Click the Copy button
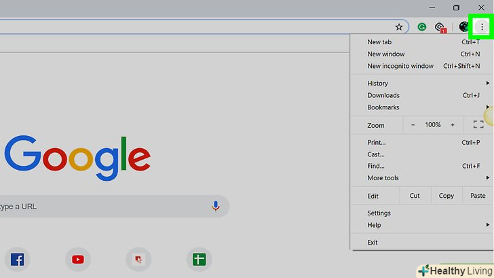The width and height of the screenshot is (494, 278). [x=446, y=196]
